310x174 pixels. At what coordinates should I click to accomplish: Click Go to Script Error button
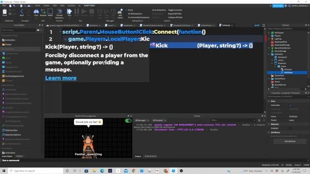(x=159, y=10)
